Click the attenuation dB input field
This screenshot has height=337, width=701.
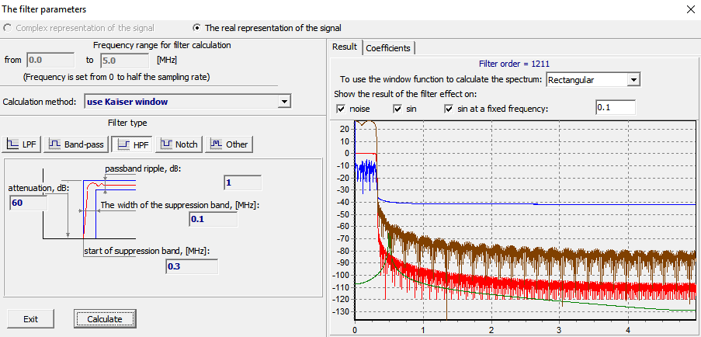click(x=29, y=203)
